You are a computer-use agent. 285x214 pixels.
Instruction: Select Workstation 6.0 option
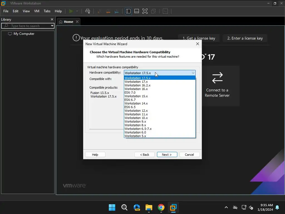click(159, 132)
